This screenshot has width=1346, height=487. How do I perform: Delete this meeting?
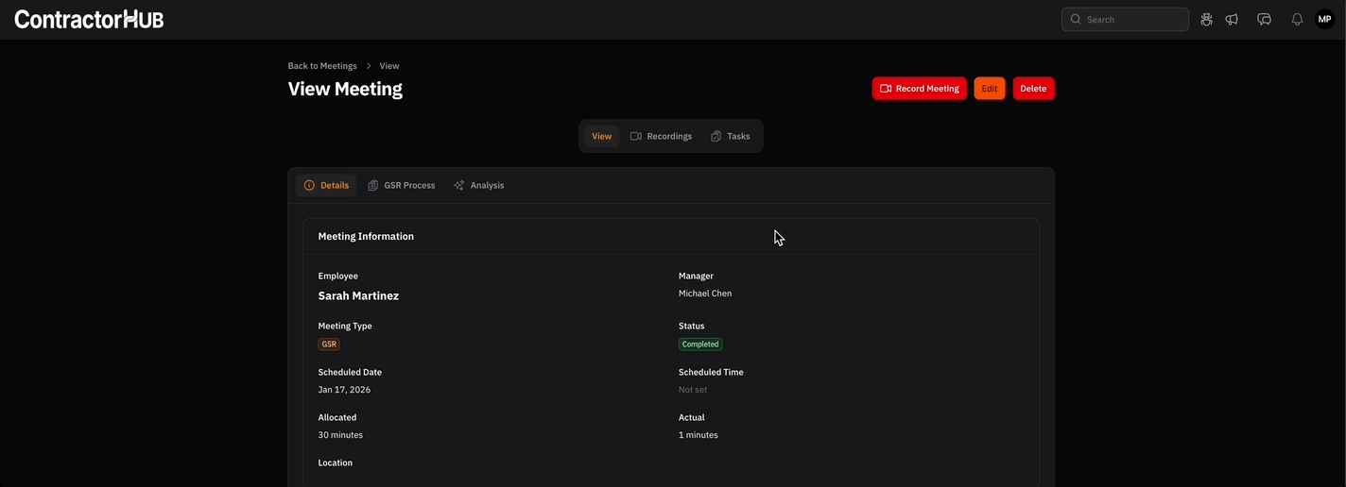(1033, 89)
